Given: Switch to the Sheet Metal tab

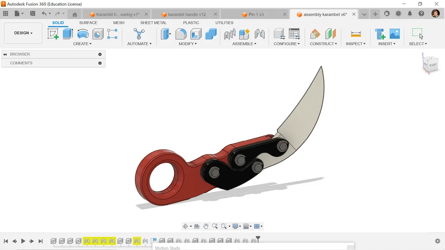Looking at the screenshot, I should point(153,23).
